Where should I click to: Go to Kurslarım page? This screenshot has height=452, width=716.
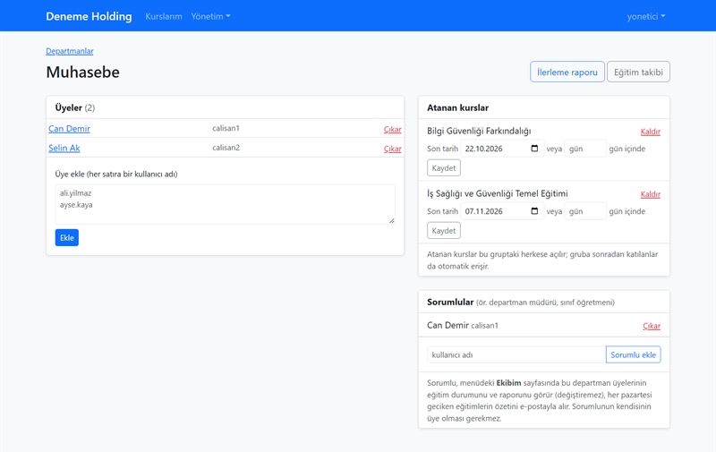click(164, 16)
